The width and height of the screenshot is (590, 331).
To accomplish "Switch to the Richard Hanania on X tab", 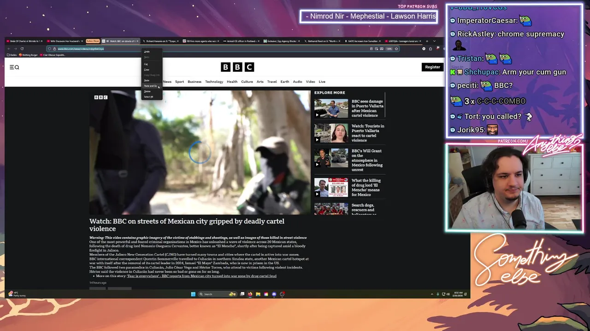I will (x=159, y=41).
